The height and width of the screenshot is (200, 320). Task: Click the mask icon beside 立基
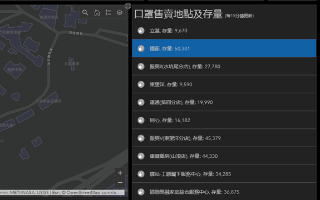(x=141, y=31)
